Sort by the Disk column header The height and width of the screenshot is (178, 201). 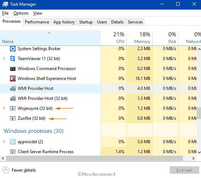(165, 38)
